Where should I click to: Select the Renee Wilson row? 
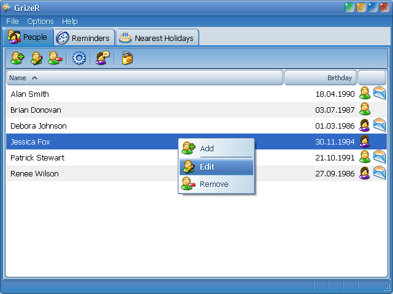click(196, 173)
